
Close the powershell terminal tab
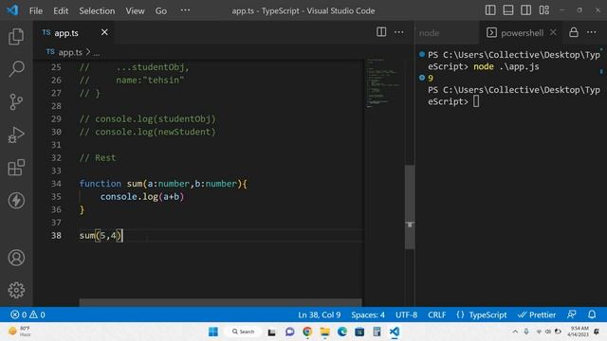553,32
